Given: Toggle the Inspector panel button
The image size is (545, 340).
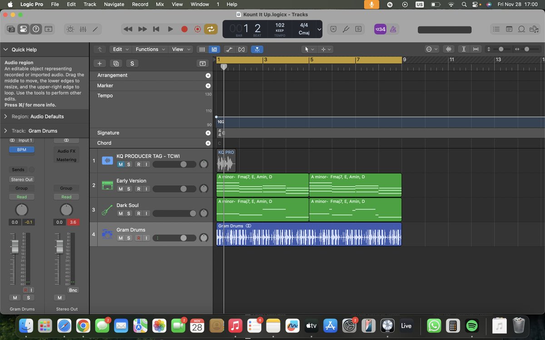Looking at the screenshot, I should [x=23, y=29].
